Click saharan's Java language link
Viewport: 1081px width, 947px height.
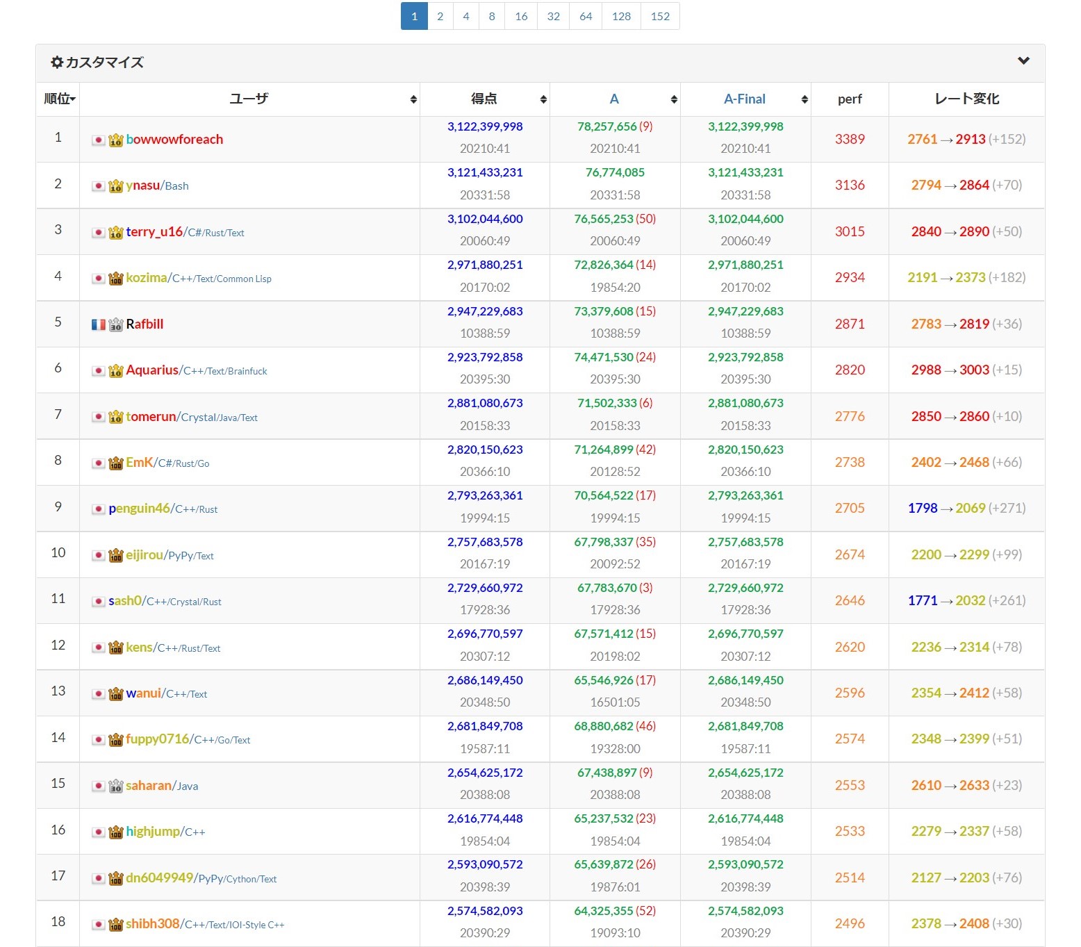point(186,786)
